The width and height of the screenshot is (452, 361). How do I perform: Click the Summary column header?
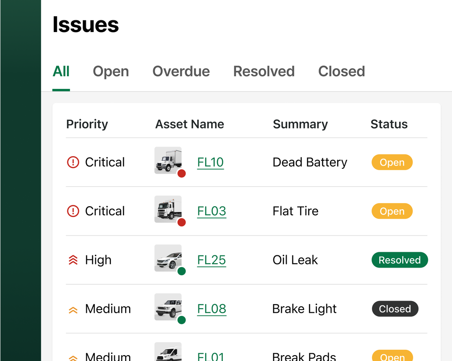click(301, 125)
